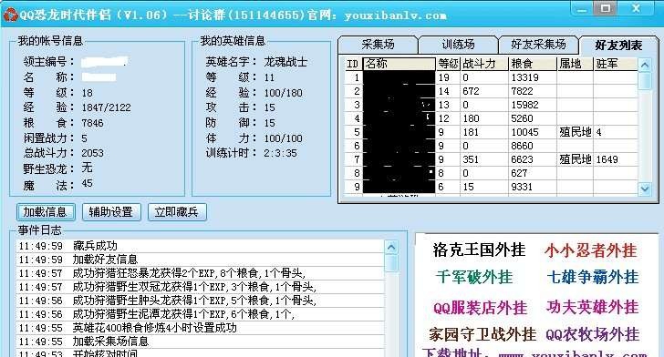Select friend row with 粮食 5260
Image resolution: width=664 pixels, height=357 pixels.
[492, 118]
